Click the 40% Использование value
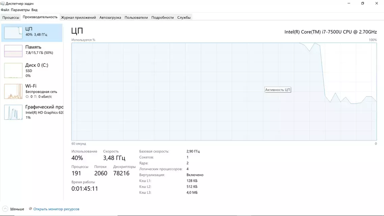Screen dimensions: 384x216 (77, 158)
